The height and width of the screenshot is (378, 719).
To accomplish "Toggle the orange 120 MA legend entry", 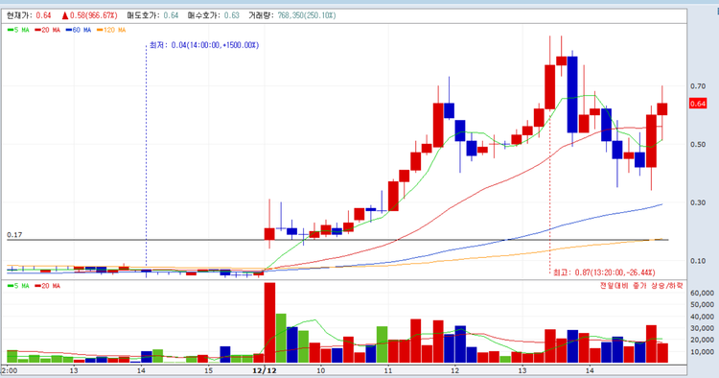I will coord(111,30).
